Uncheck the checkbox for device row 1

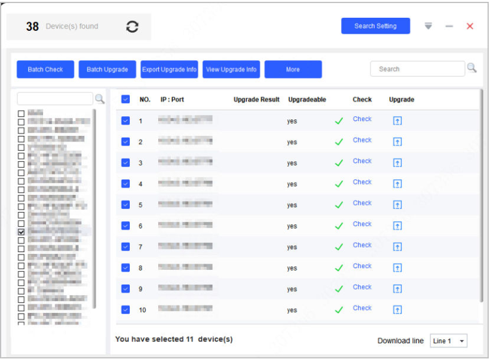126,120
